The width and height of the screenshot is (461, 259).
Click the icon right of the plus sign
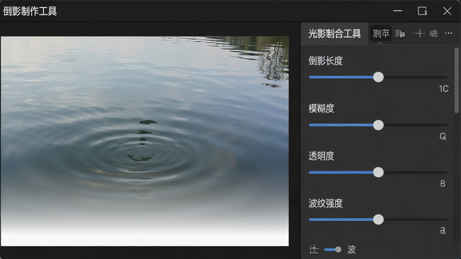[434, 33]
